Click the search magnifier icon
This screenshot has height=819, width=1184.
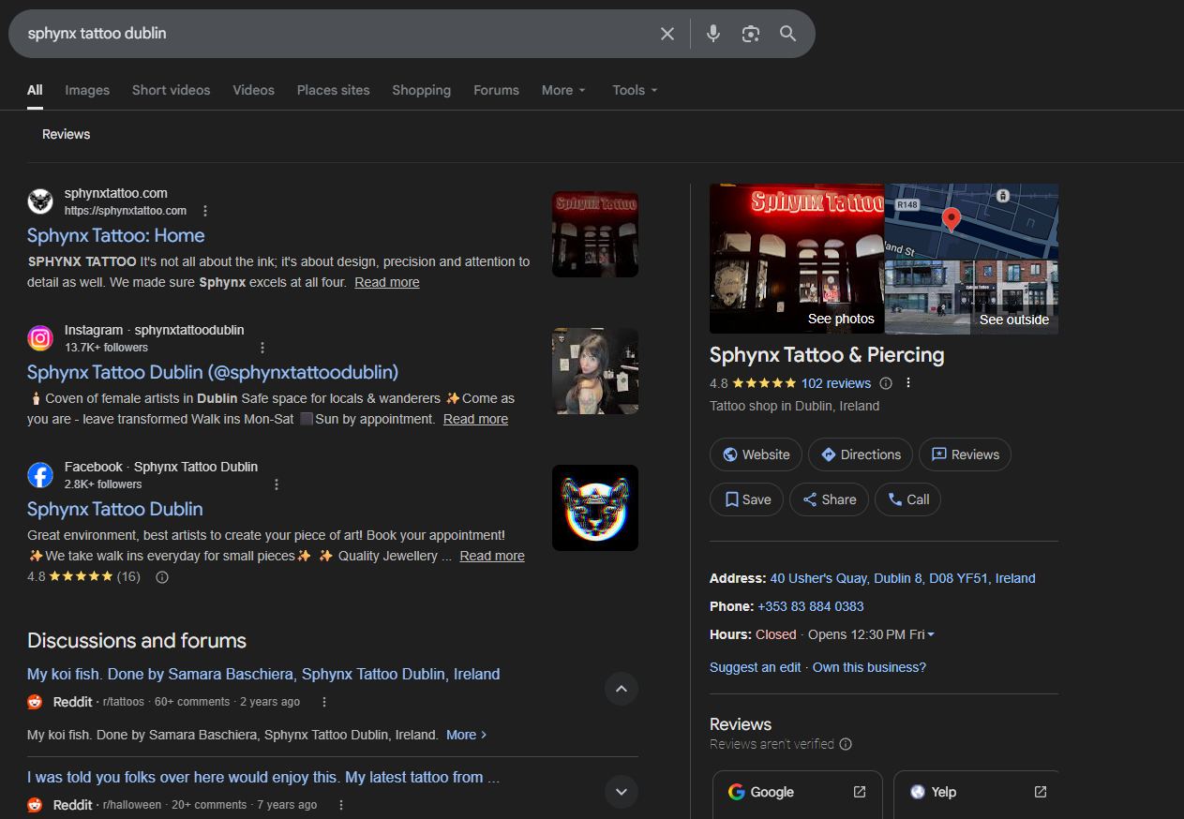(787, 33)
